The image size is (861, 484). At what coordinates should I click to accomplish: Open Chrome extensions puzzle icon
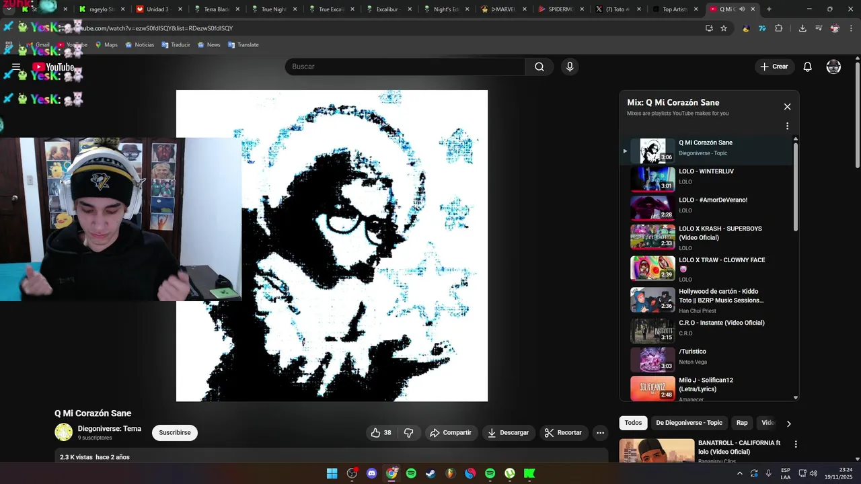point(779,28)
